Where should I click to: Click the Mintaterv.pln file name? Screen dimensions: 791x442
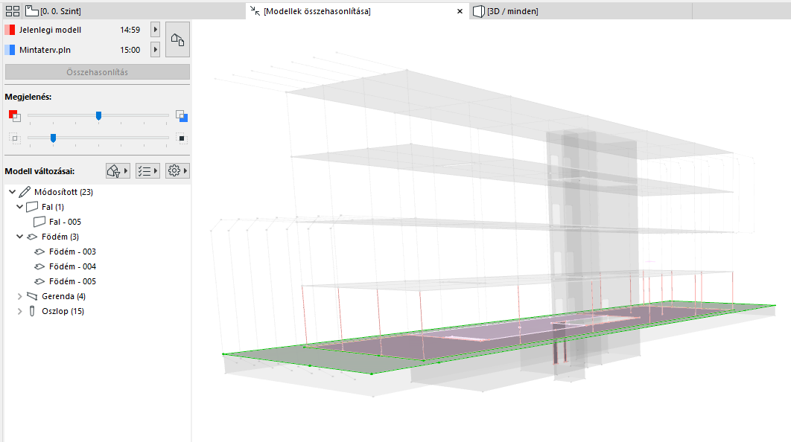pos(45,50)
